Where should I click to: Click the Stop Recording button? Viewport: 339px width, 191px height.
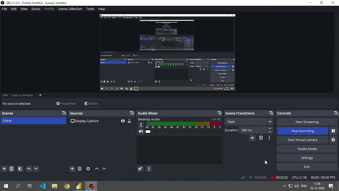[x=302, y=131]
